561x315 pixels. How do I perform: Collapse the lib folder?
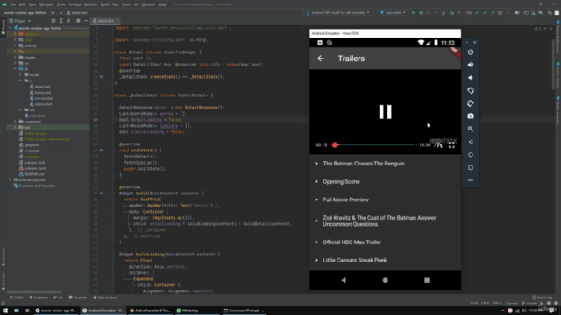(15, 68)
